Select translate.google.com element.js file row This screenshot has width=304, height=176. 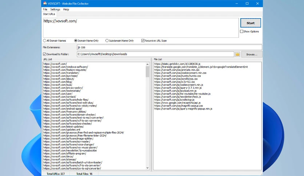click(201, 67)
